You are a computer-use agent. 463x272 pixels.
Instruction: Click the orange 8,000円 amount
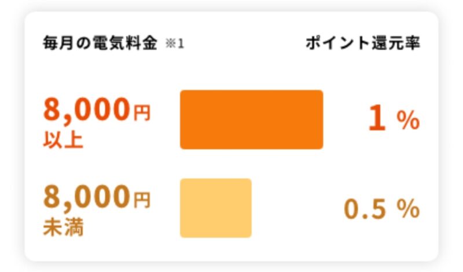pyautogui.click(x=97, y=110)
